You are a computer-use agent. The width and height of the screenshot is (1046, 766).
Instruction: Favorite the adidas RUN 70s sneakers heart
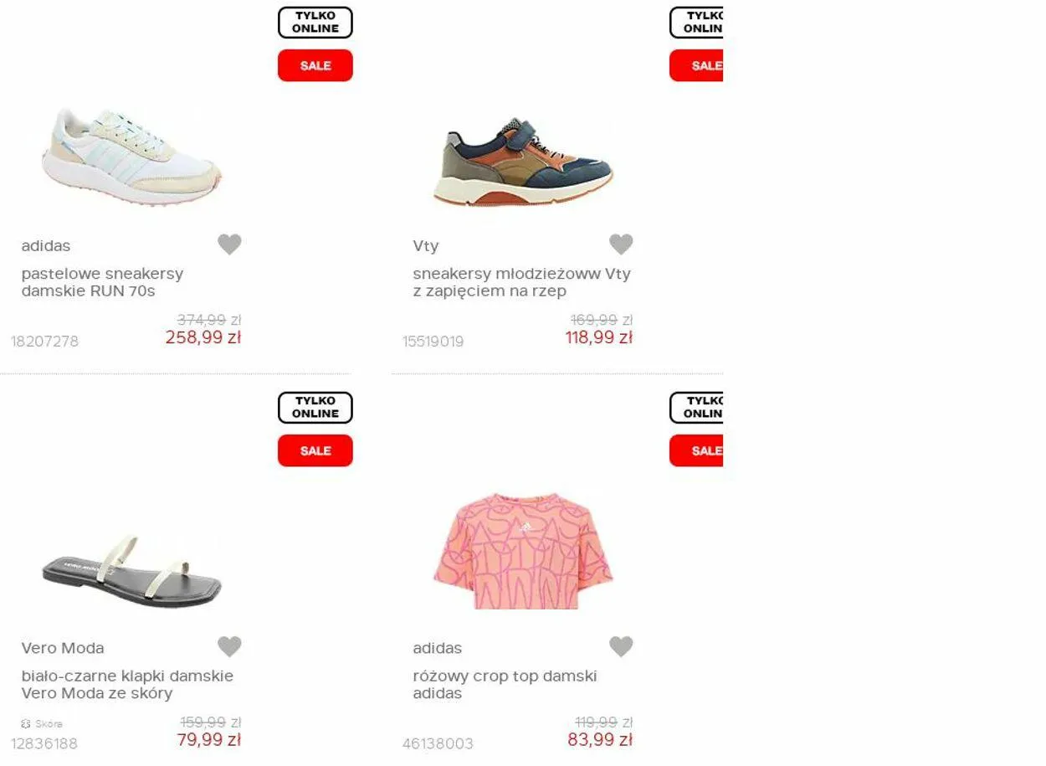click(229, 244)
